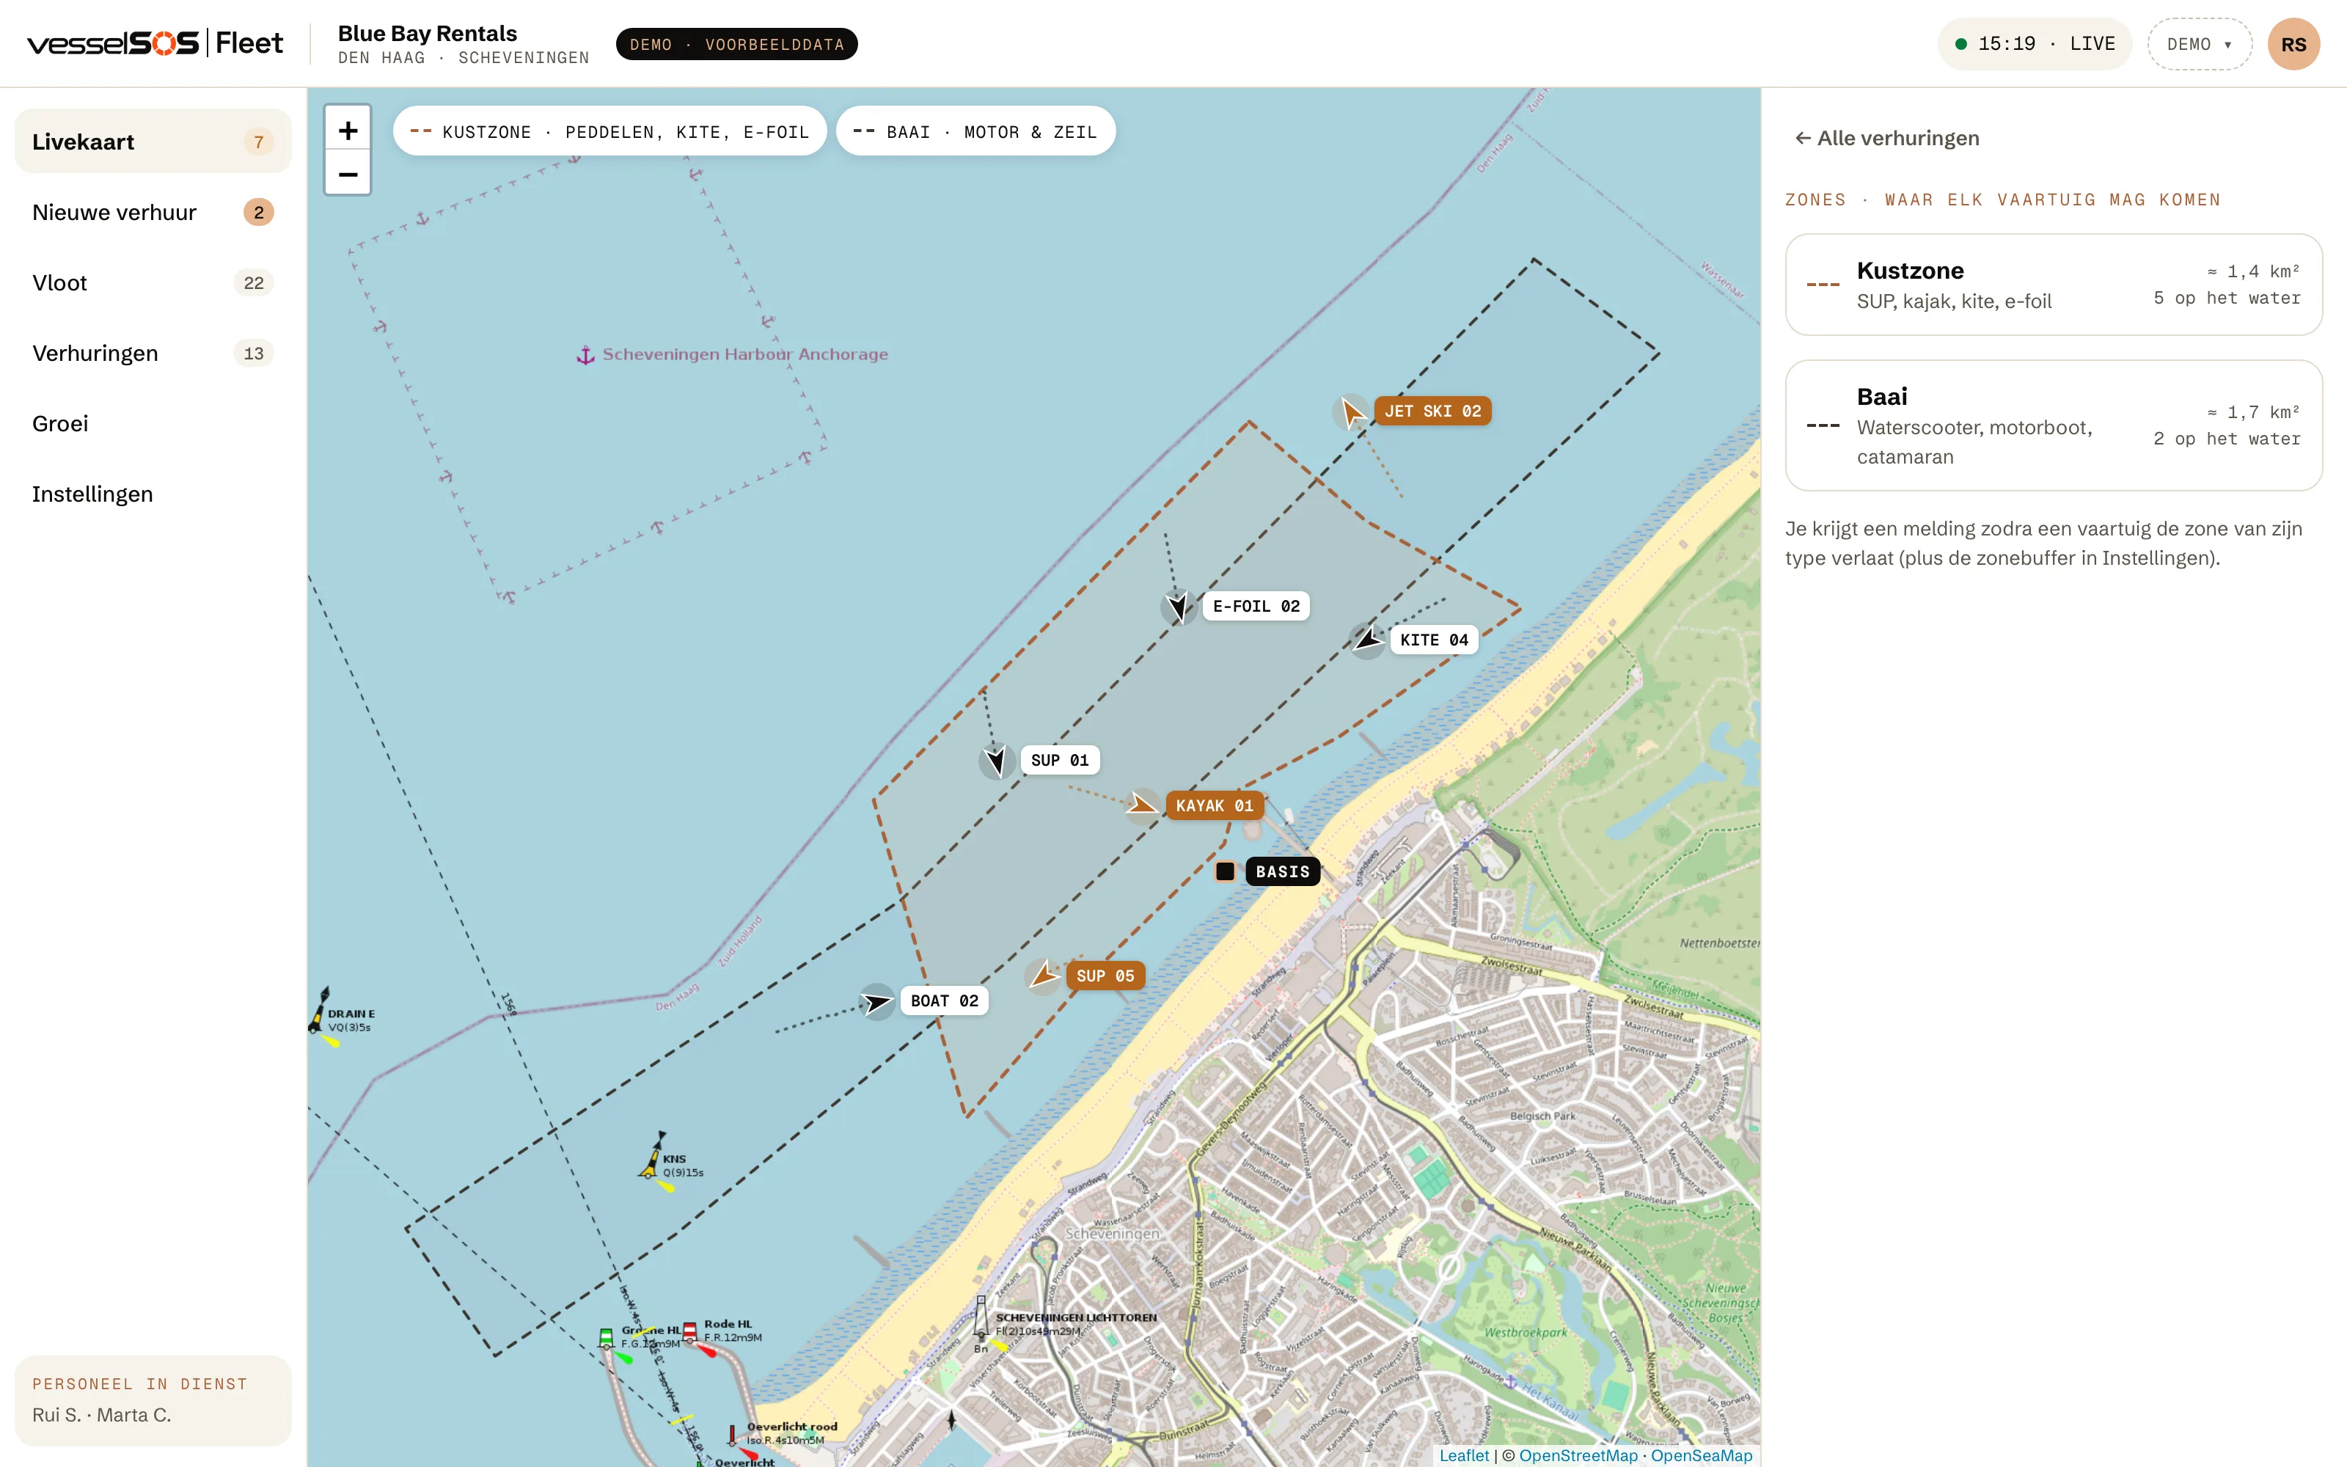This screenshot has height=1467, width=2347.
Task: Select the Kustzone zone card
Action: (2053, 285)
